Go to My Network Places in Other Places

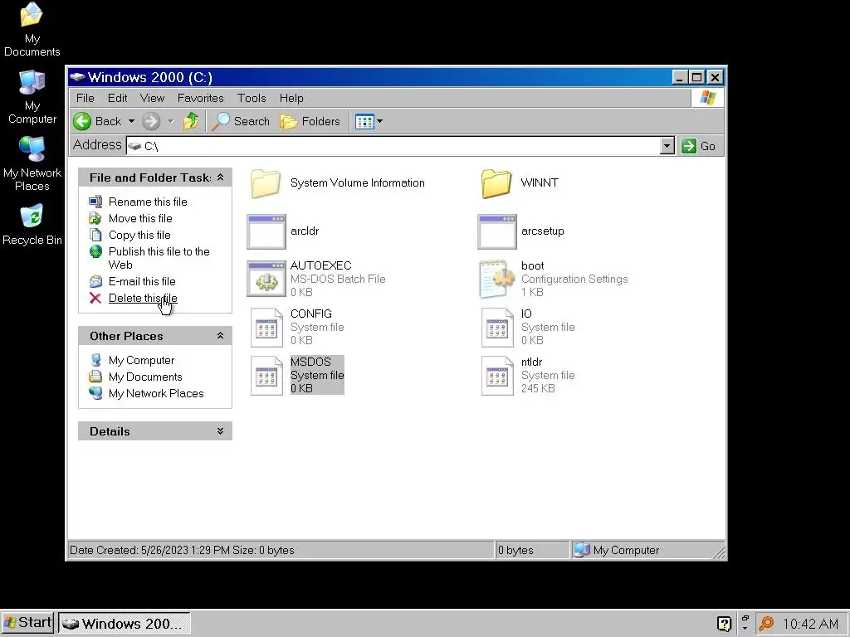click(x=156, y=394)
